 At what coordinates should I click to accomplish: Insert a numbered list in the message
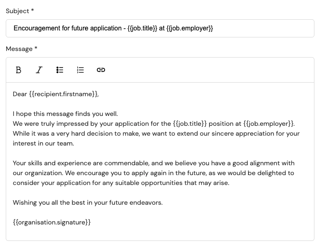[x=80, y=70]
